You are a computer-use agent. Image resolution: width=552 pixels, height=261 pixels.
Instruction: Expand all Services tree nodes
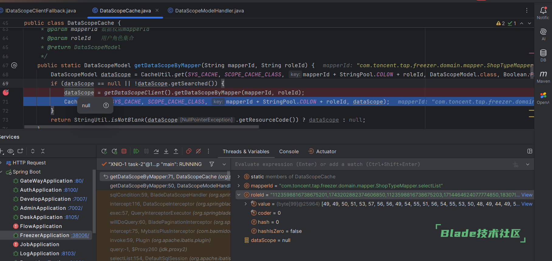33,151
